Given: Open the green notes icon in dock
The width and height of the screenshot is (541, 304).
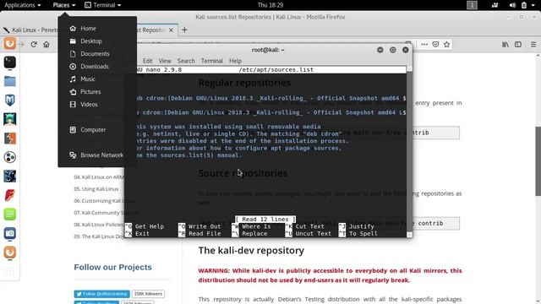Looking at the screenshot, I should point(9,214).
